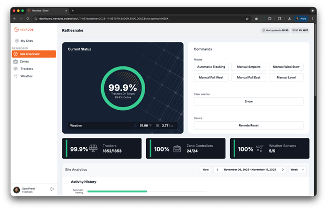Viewport: 327px width, 210px height.
Task: Switch to Manual Full East mode
Action: 248,77
